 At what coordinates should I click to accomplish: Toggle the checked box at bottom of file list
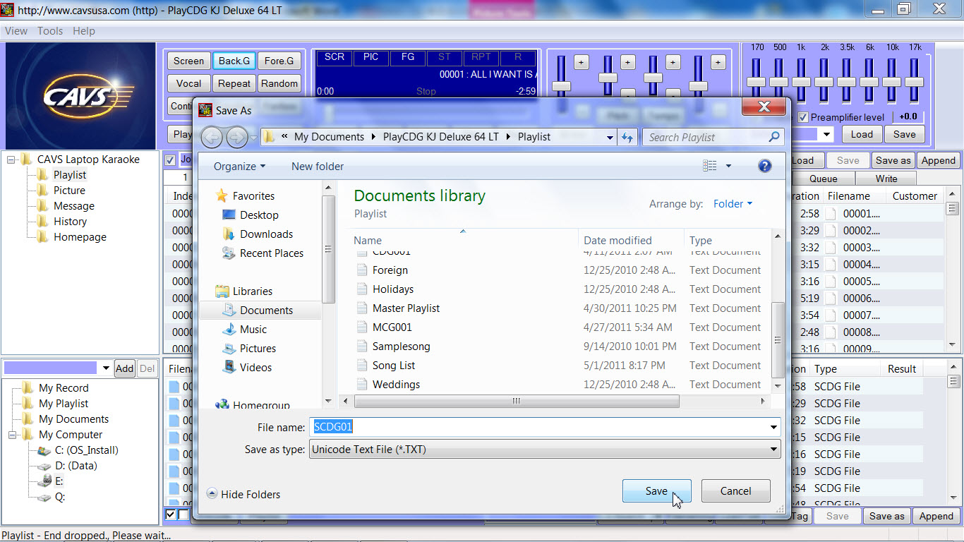pyautogui.click(x=170, y=515)
